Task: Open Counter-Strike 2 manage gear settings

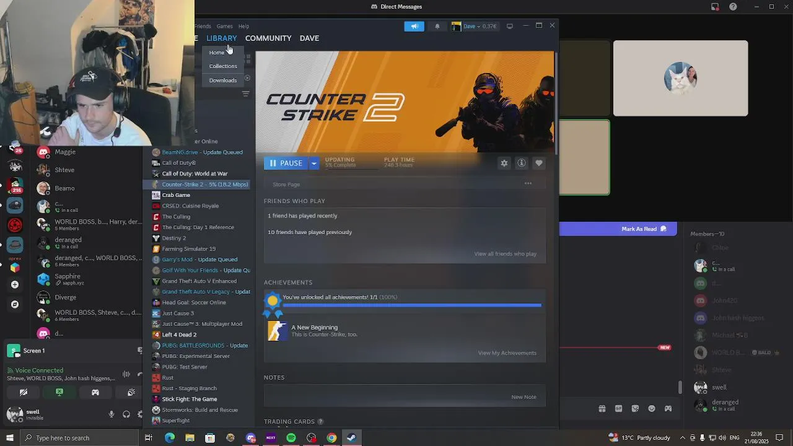Action: (x=504, y=163)
